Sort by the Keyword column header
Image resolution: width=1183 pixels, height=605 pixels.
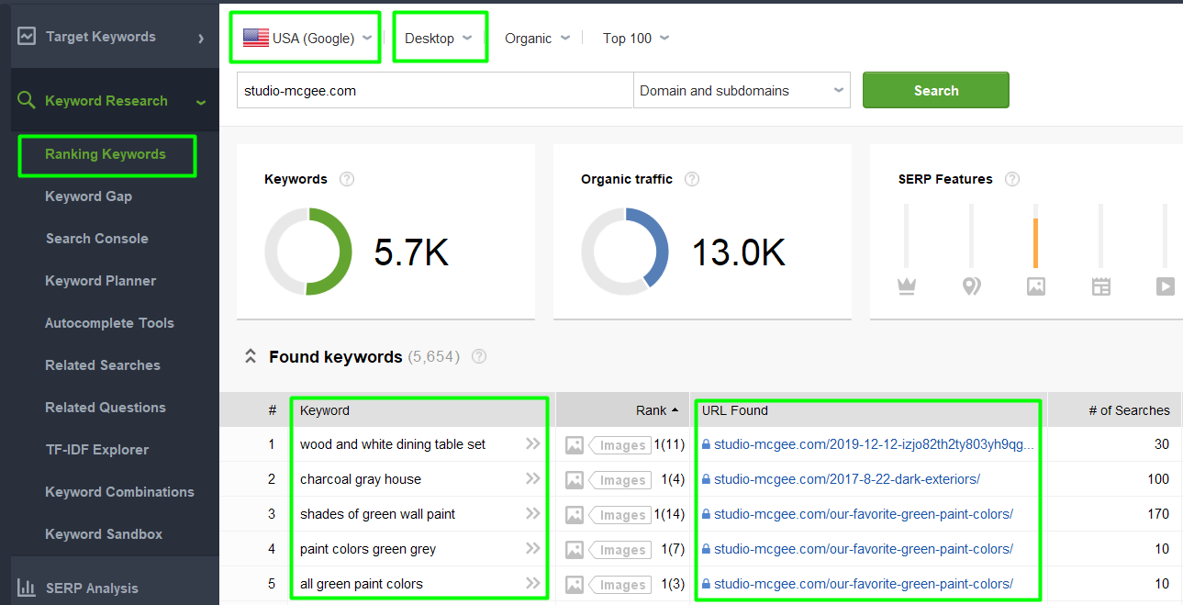click(x=325, y=410)
